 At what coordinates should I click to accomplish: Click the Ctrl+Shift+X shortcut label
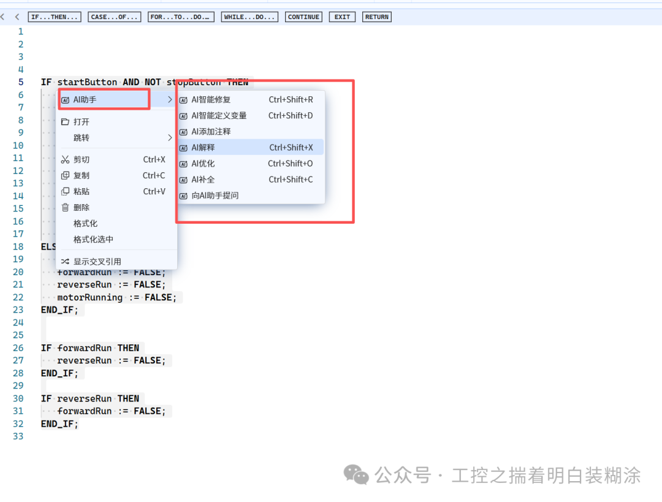coord(291,147)
